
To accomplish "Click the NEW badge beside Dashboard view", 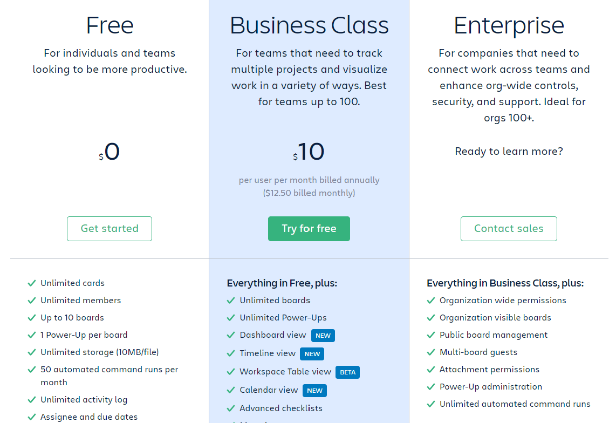I will tap(323, 336).
